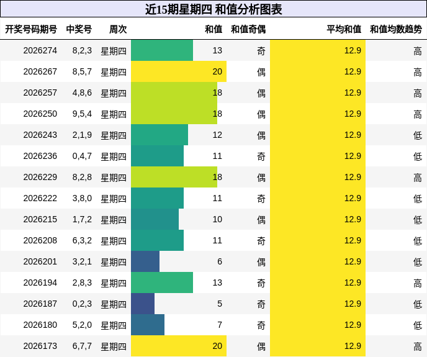Select winning numbers 2,8,3 cell

tap(82, 282)
